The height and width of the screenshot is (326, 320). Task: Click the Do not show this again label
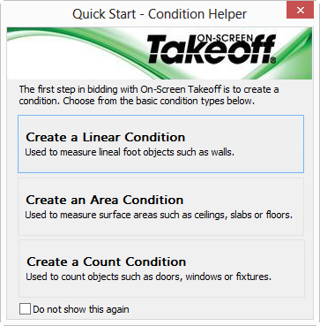coord(81,309)
